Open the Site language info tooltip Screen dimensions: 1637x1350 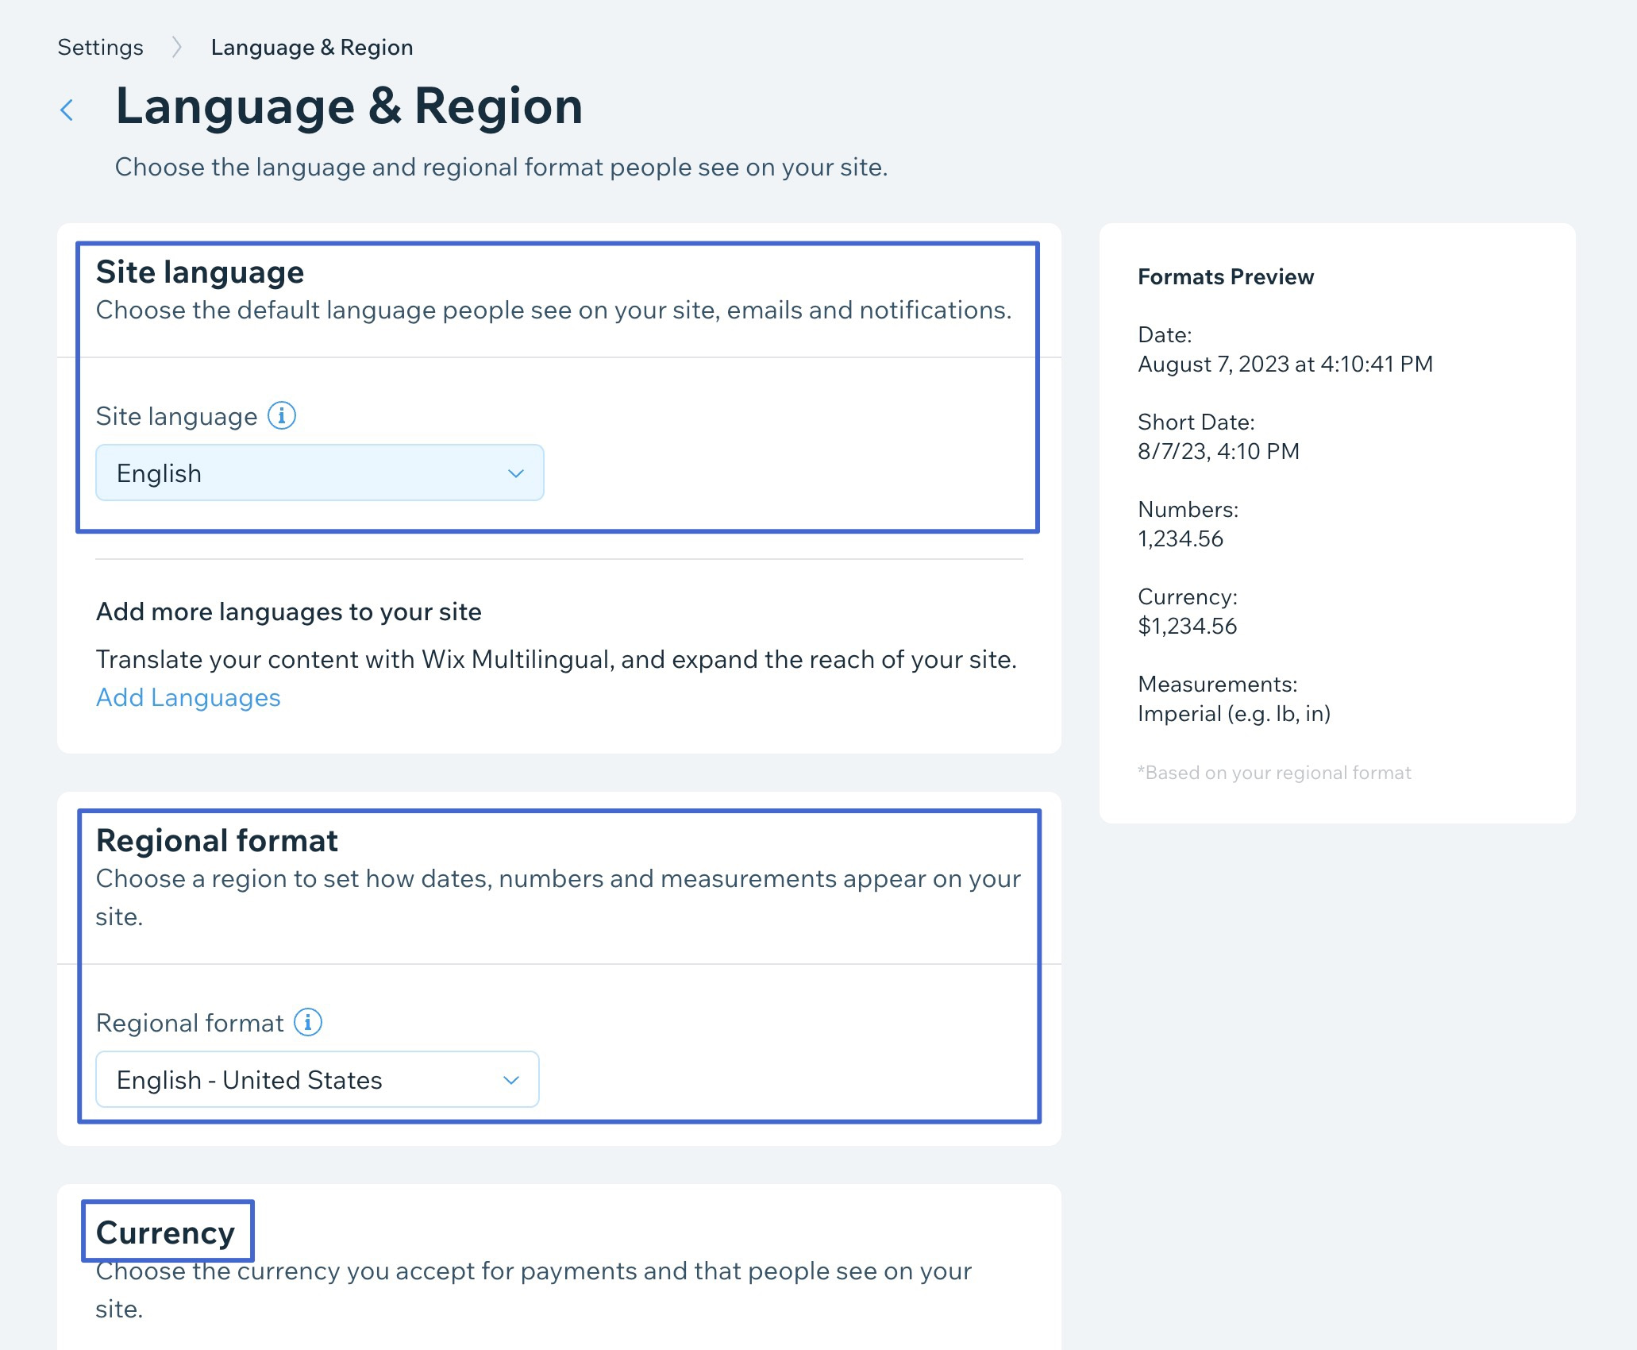coord(282,415)
